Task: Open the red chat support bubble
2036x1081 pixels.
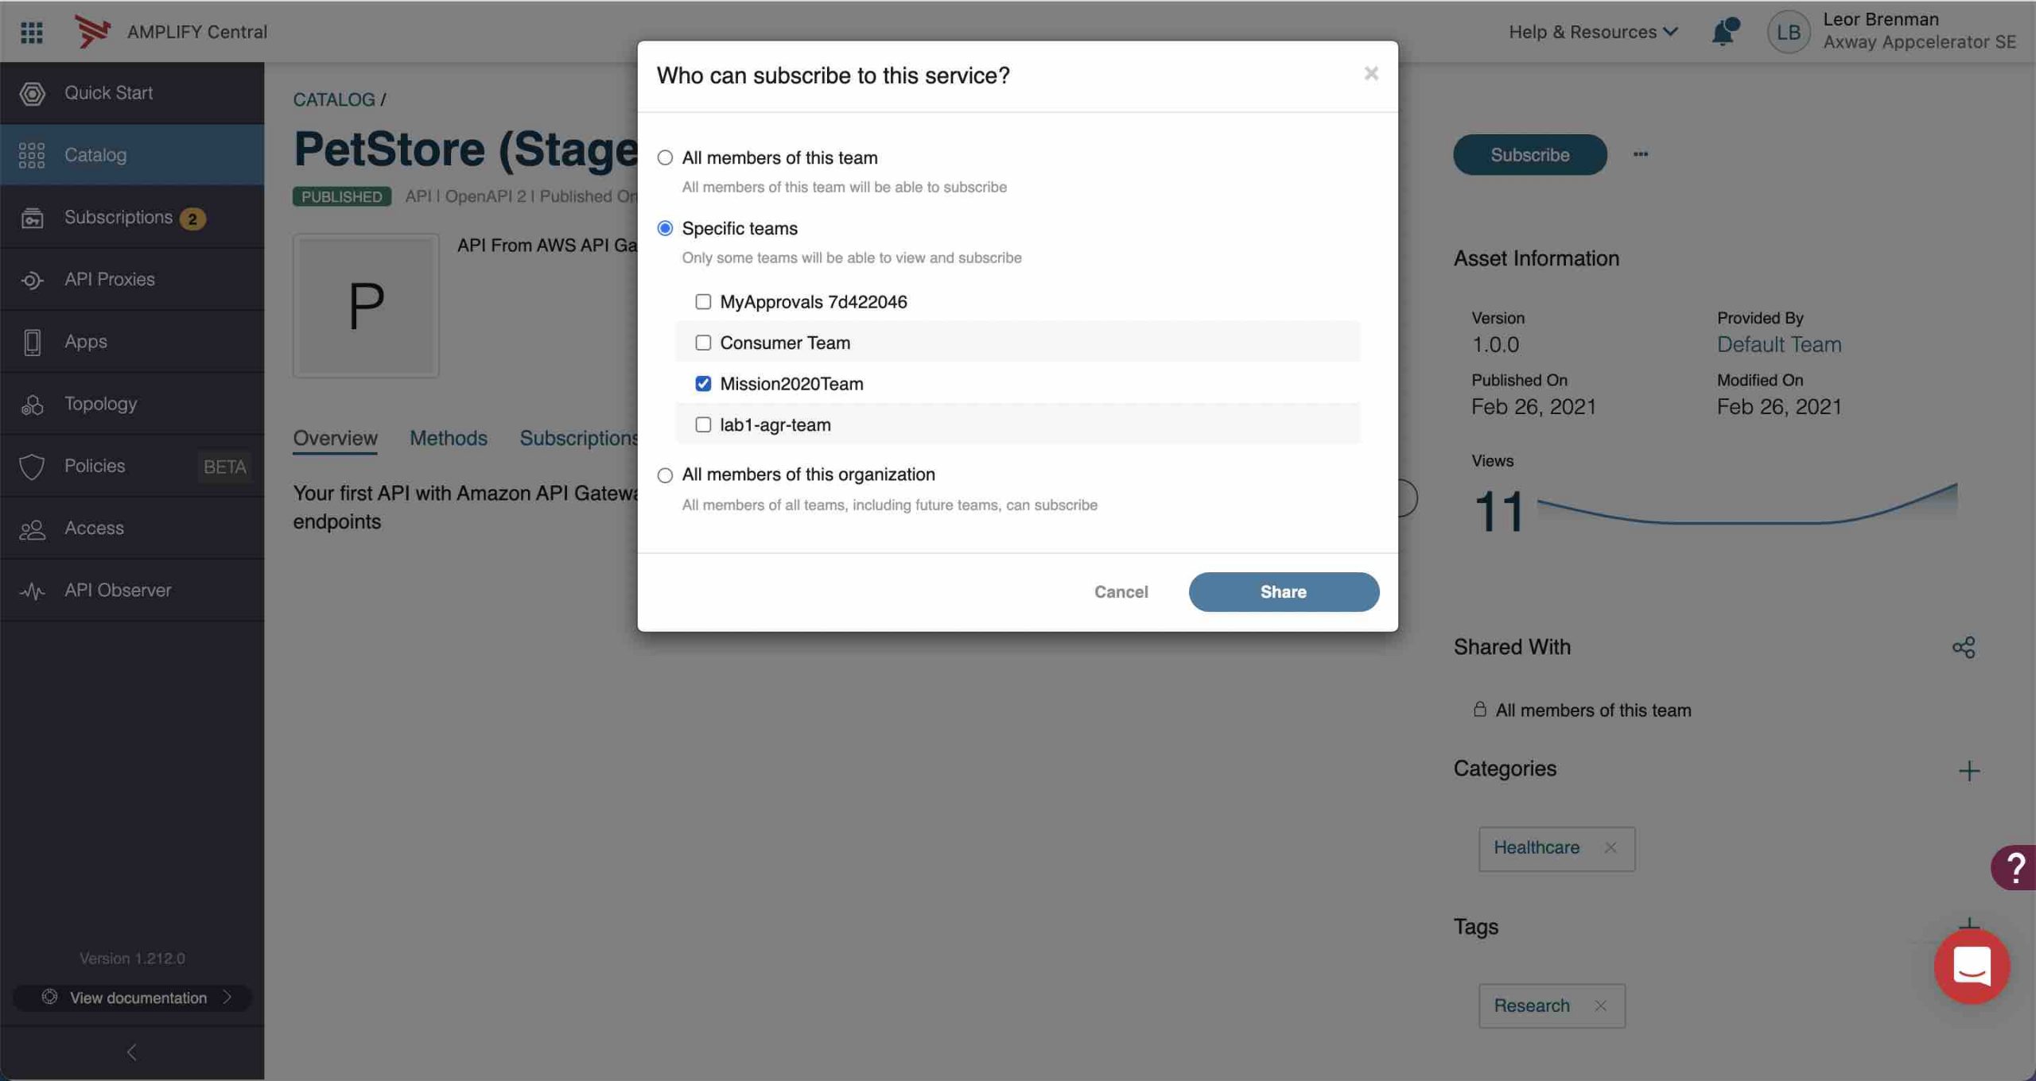Action: point(1972,966)
